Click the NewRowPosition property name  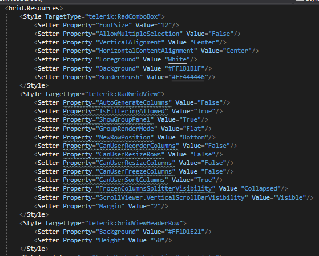tap(124, 137)
